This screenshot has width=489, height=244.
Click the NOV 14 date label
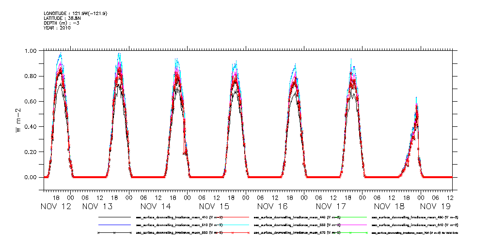(156, 206)
